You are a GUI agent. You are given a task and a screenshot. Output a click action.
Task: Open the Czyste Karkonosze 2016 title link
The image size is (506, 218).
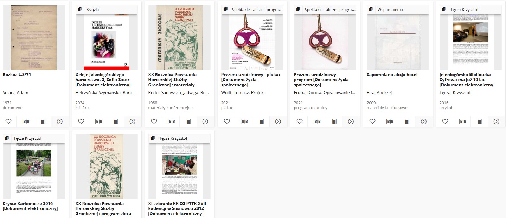coord(30,206)
